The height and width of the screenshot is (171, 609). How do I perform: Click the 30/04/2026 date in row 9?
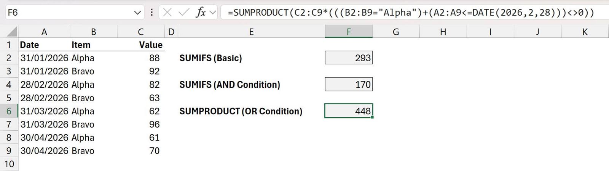click(44, 151)
